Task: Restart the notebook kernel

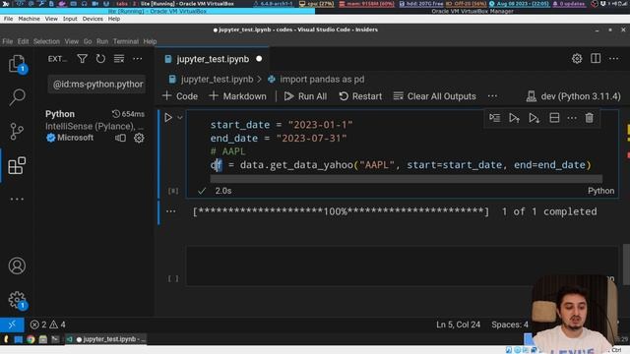Action: 360,96
